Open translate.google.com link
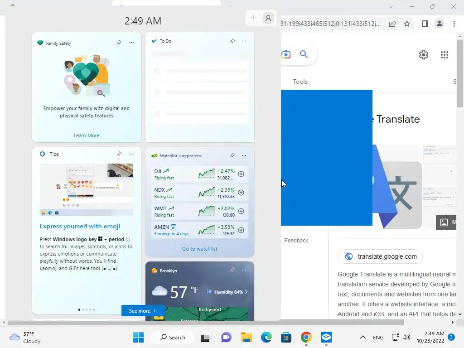 point(380,256)
